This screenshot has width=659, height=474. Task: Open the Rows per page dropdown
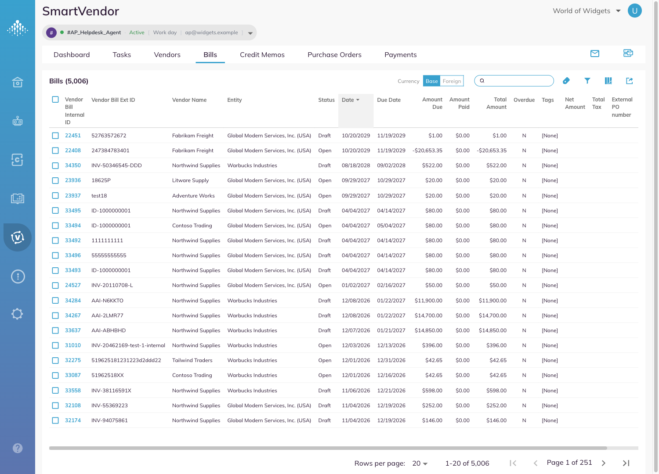click(x=420, y=463)
